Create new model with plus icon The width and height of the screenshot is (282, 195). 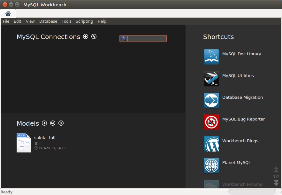[x=44, y=123]
